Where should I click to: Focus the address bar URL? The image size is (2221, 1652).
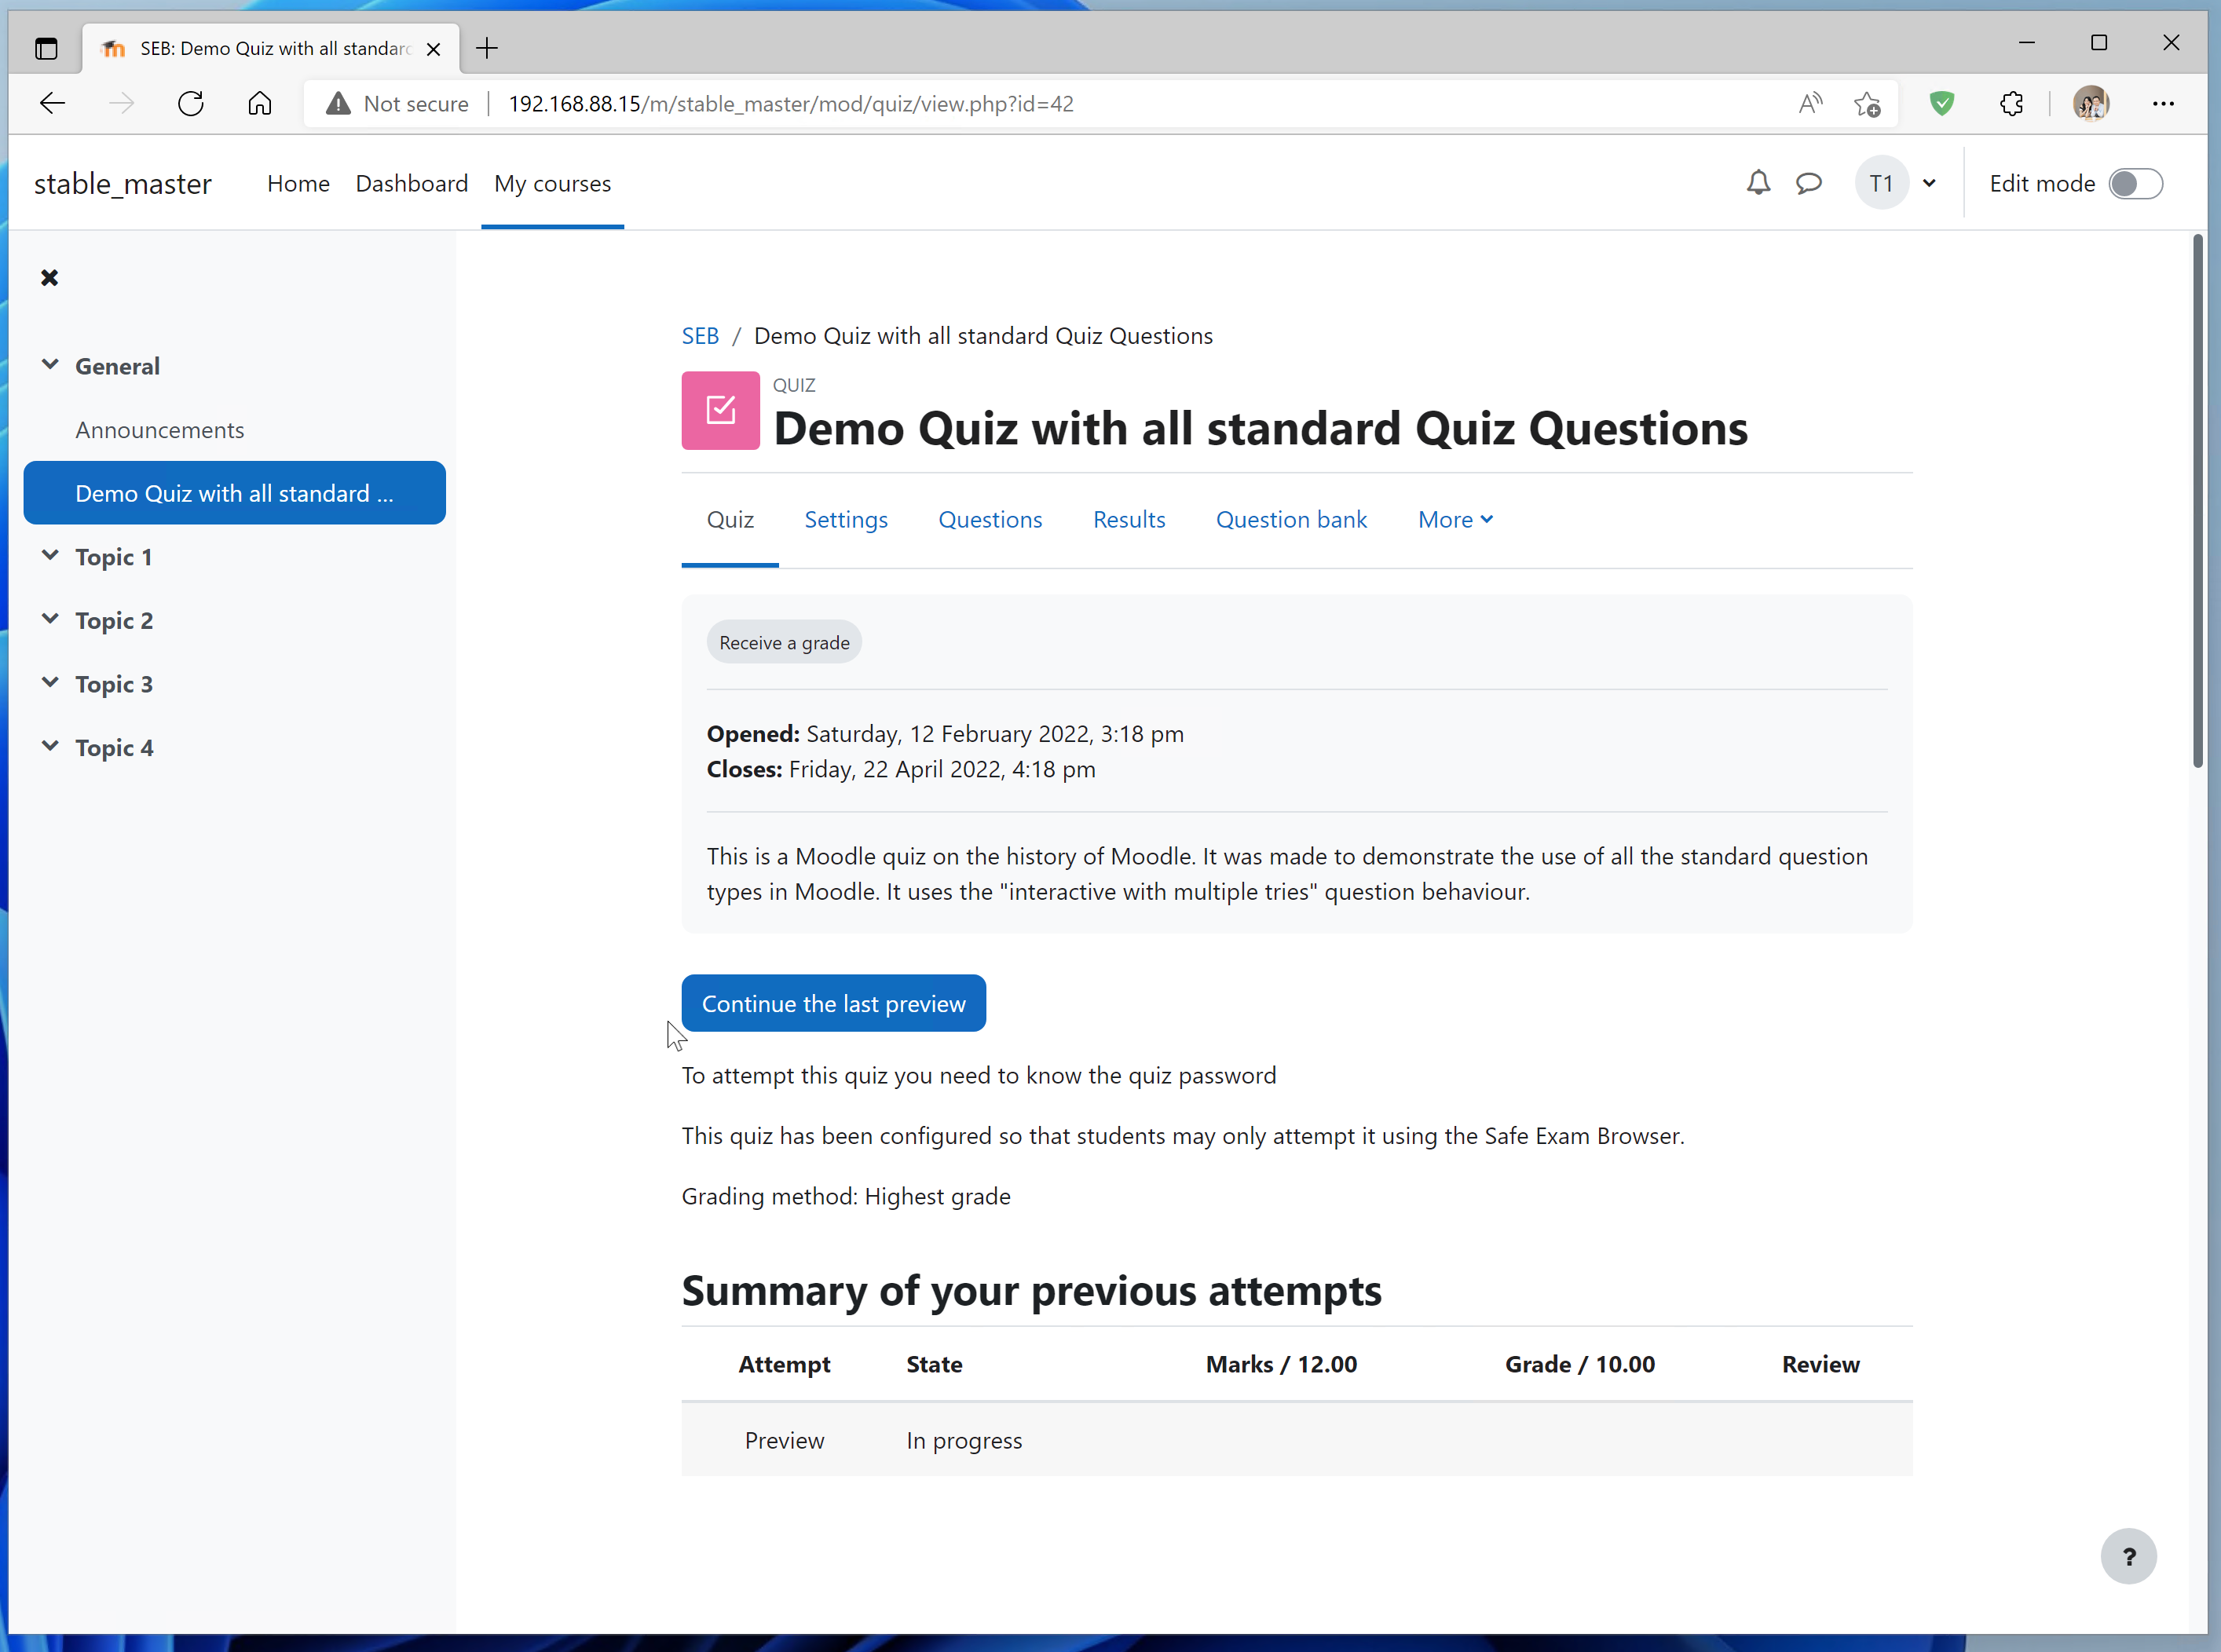point(790,104)
